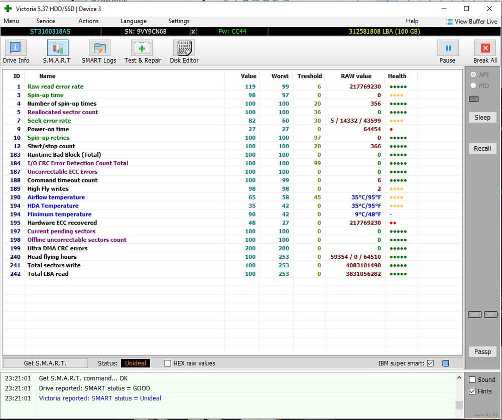Uncheck the Hints checkbox
502x420 pixels.
coord(472,391)
